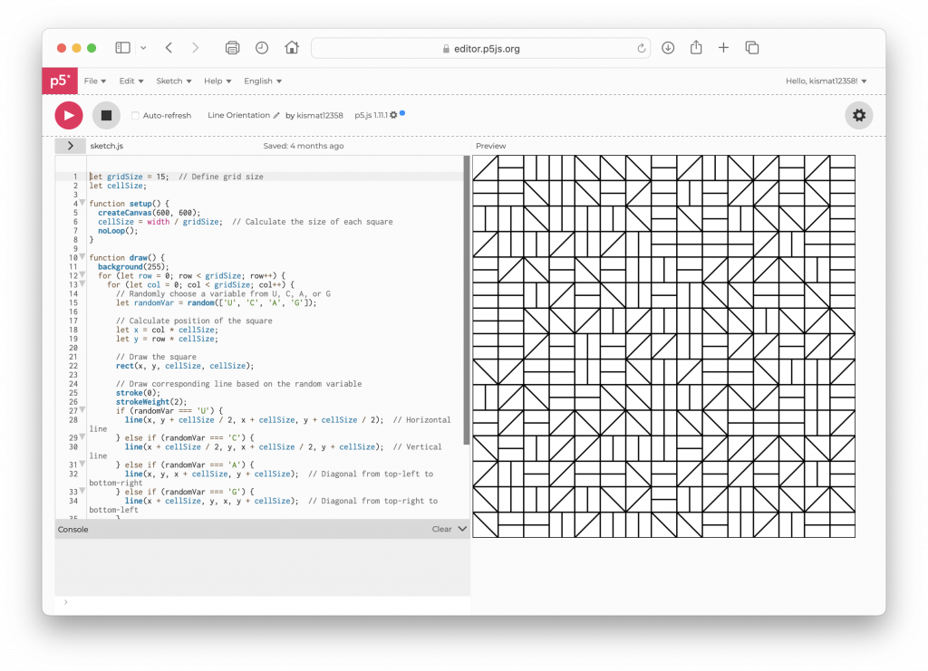
Task: Open Safari history clock icon
Action: [x=262, y=48]
